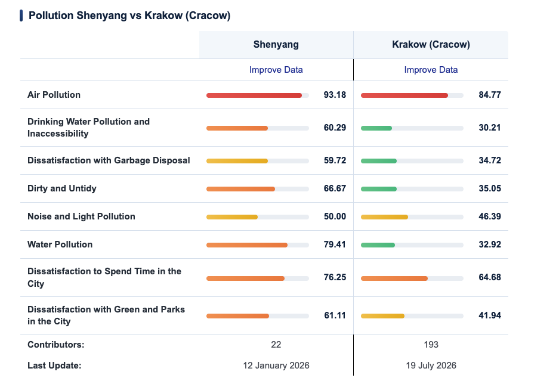Click the value 30.21

click(489, 128)
